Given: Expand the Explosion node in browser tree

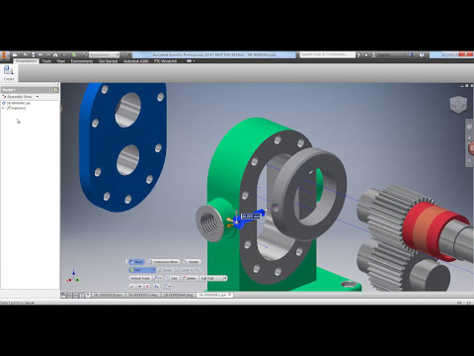Looking at the screenshot, I should [4, 108].
